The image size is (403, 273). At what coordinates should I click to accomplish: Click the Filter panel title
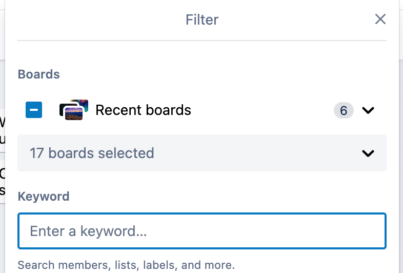pos(202,20)
